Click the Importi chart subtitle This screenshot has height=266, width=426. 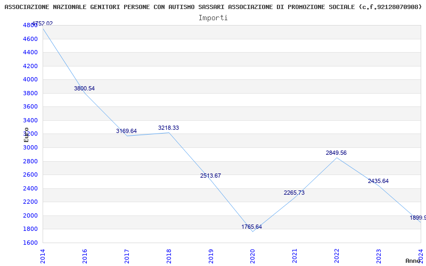213,18
